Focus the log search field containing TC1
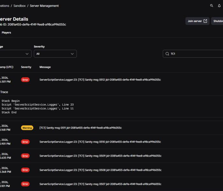The height and width of the screenshot is (191, 223). coord(193,54)
